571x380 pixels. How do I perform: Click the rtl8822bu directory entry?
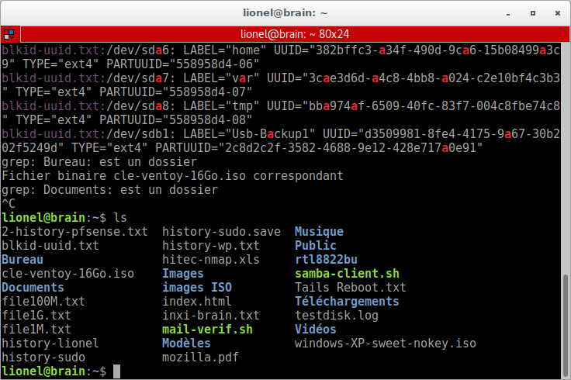coord(326,260)
